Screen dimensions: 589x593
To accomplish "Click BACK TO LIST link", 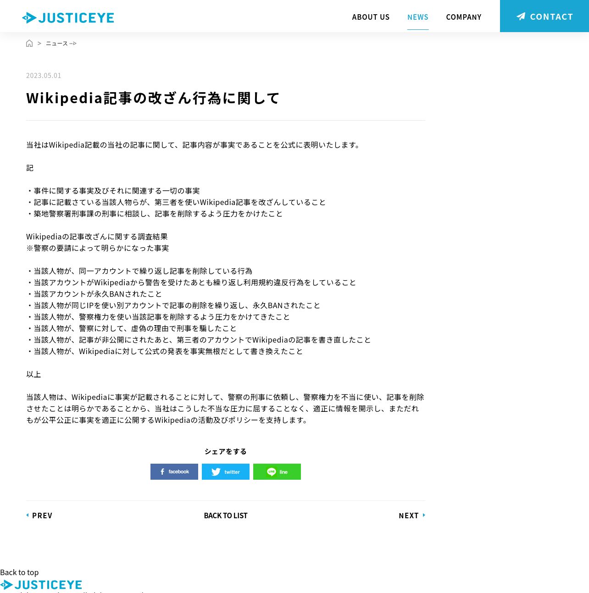I will click(x=226, y=515).
